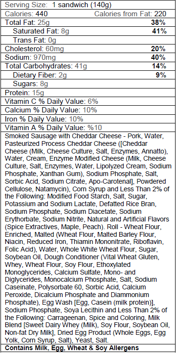Select the Vitamin C % Daily Value row
The image size is (176, 353).
click(88, 101)
